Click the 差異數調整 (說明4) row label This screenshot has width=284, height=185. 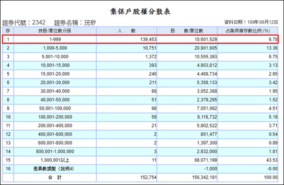(x=54, y=169)
